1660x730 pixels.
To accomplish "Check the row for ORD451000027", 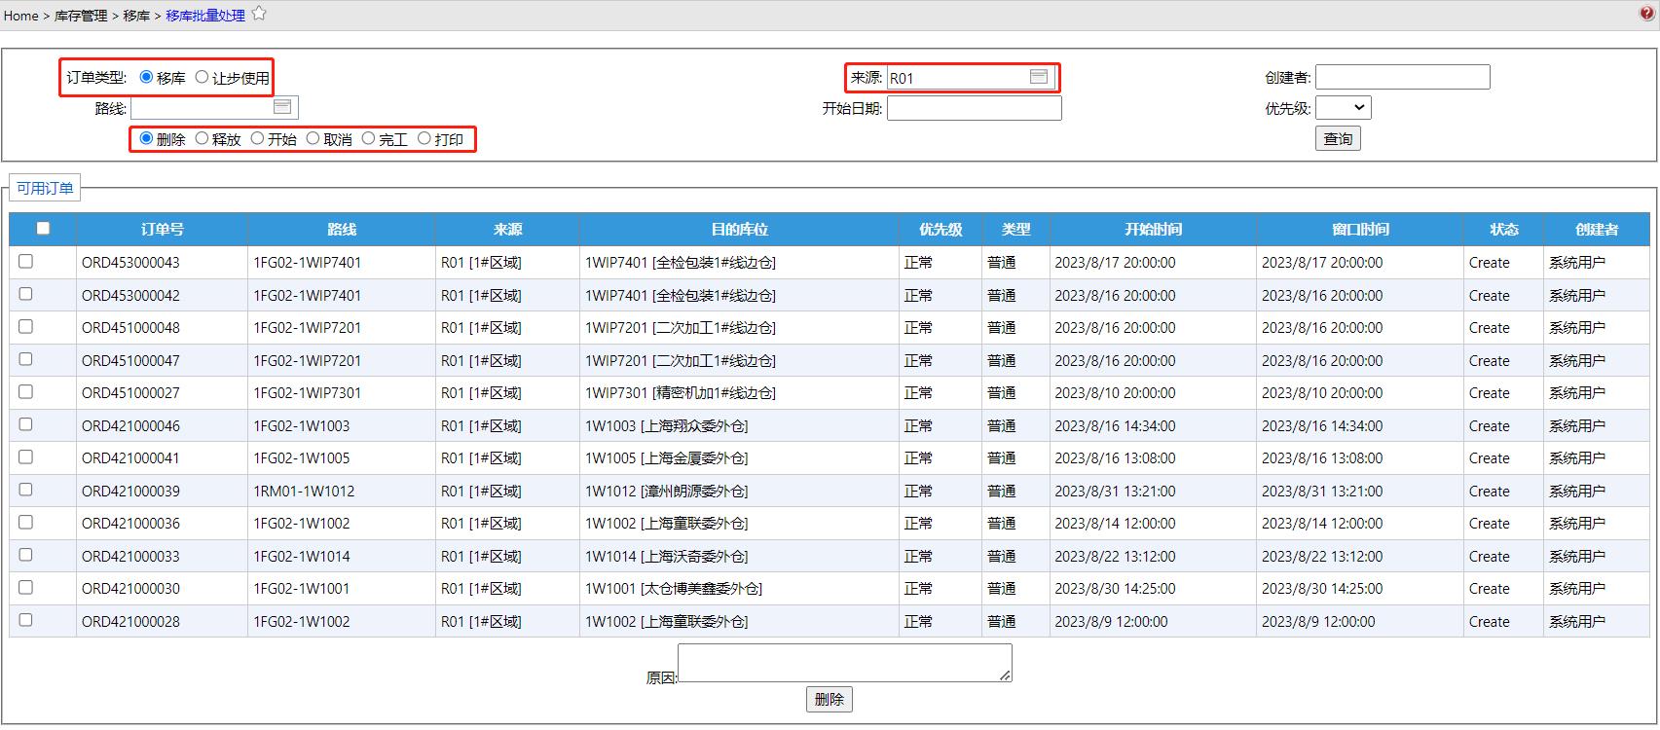I will point(26,391).
